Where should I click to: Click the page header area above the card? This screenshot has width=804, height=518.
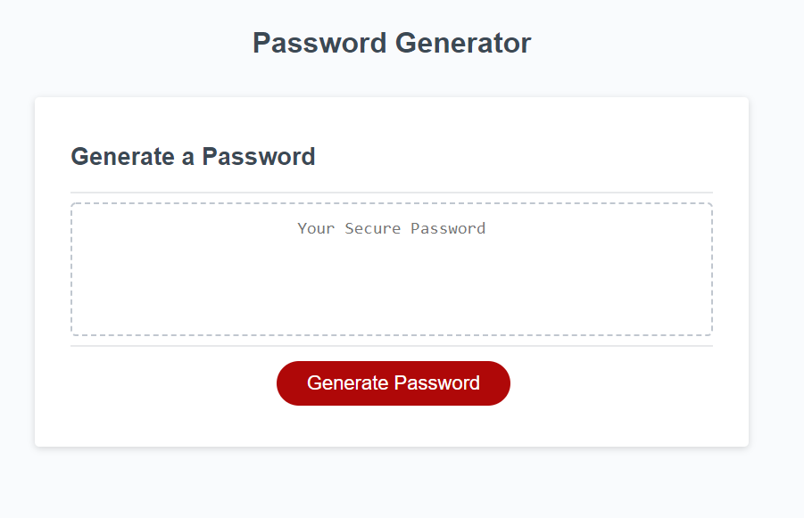click(x=392, y=42)
